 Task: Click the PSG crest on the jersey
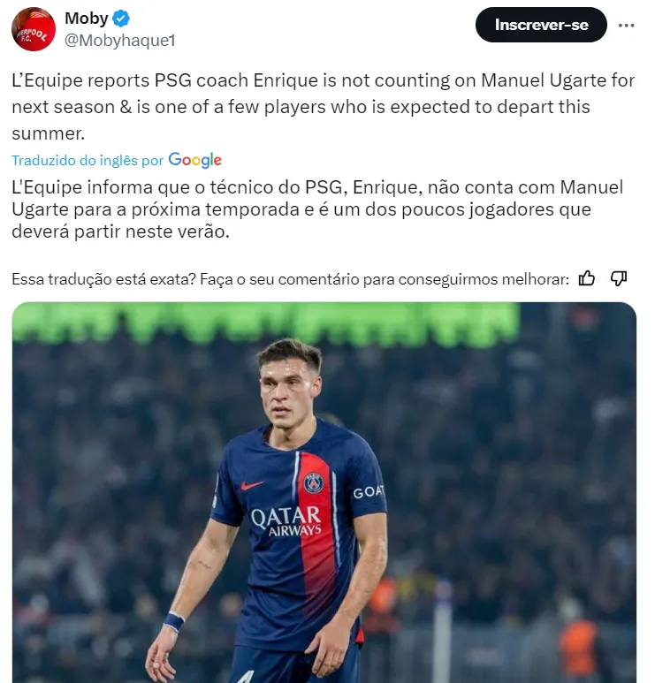click(x=314, y=482)
